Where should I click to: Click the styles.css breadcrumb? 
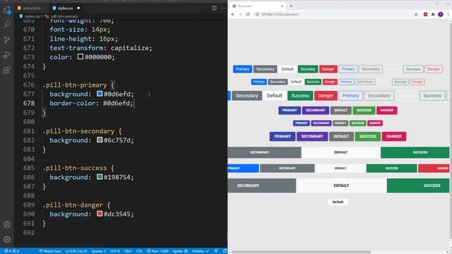click(x=32, y=16)
